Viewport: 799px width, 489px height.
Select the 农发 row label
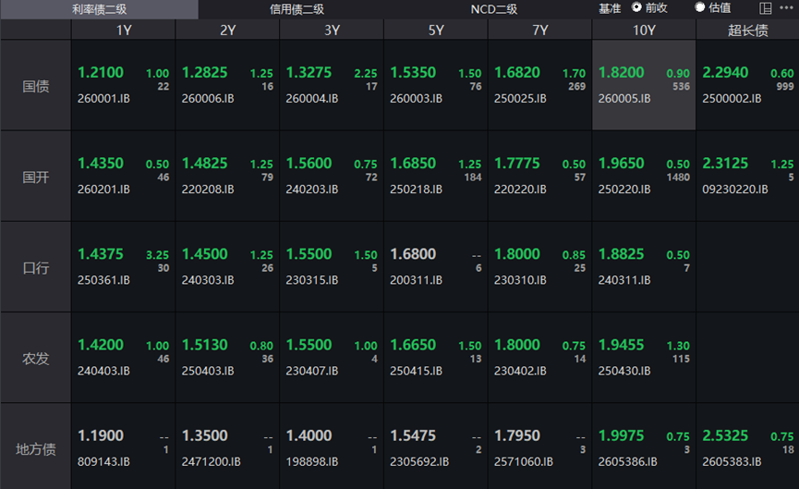(36, 358)
